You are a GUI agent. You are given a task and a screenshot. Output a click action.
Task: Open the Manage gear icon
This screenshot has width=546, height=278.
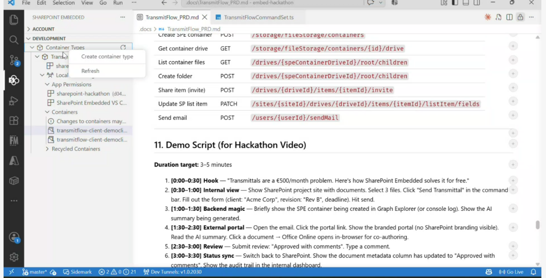pyautogui.click(x=13, y=257)
